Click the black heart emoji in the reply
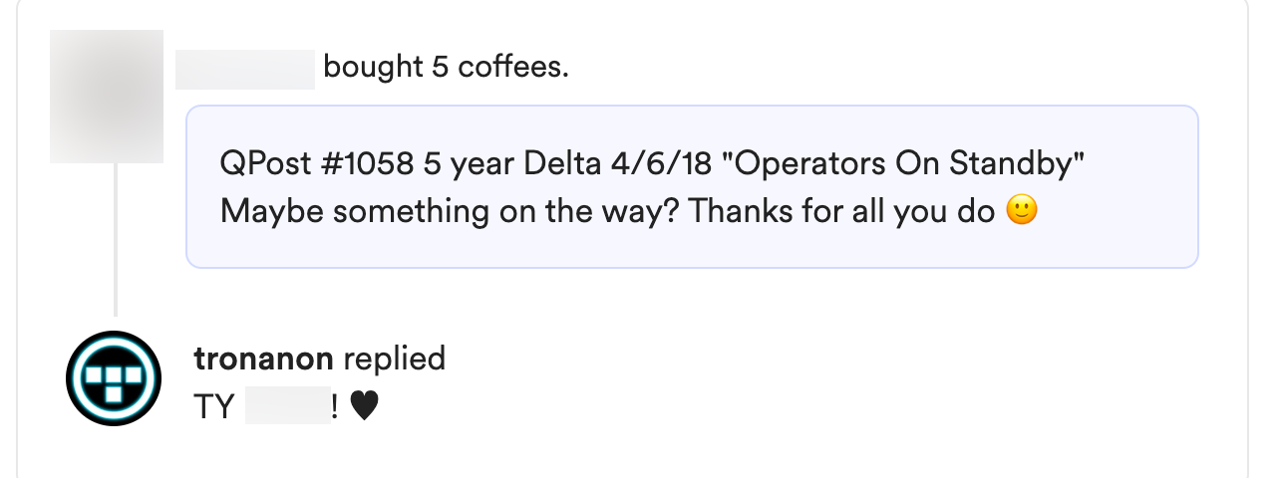 click(365, 407)
